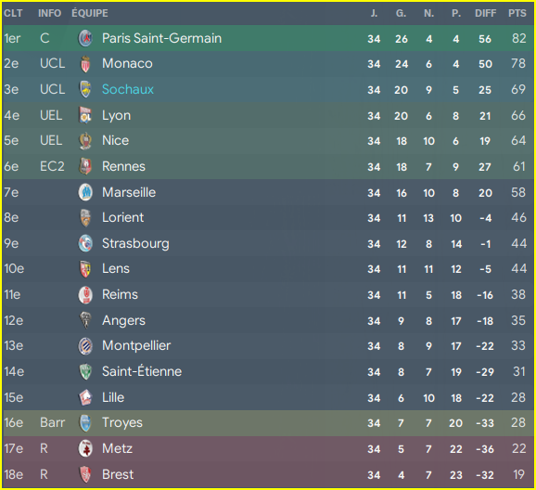Select the Brest club crest
This screenshot has height=490, width=536.
pyautogui.click(x=85, y=474)
